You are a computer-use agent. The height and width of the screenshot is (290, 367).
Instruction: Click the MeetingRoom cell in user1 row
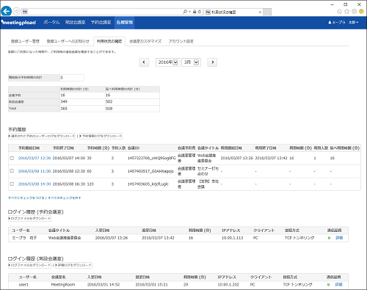coord(63,285)
